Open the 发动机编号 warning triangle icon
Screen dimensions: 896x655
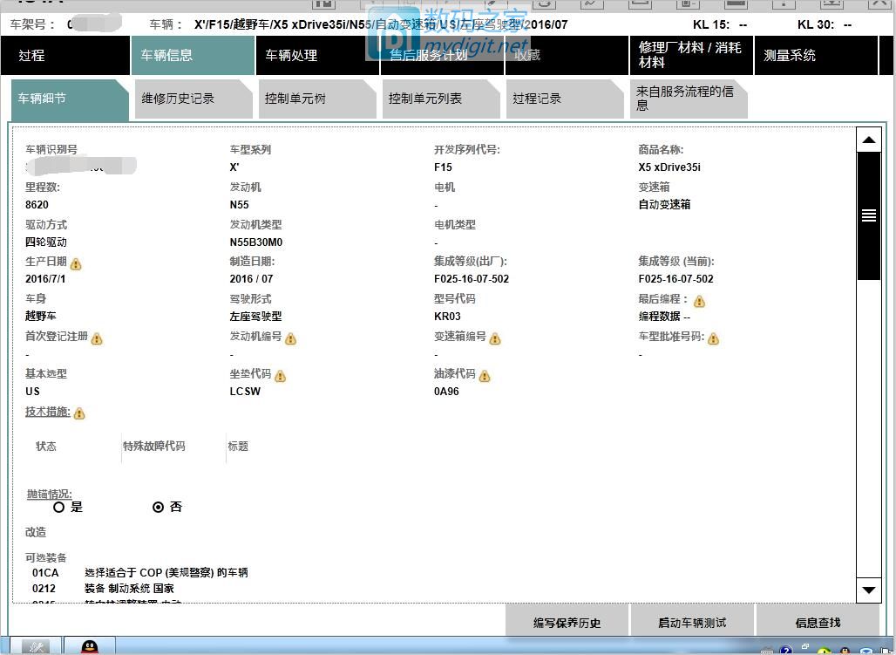point(291,338)
